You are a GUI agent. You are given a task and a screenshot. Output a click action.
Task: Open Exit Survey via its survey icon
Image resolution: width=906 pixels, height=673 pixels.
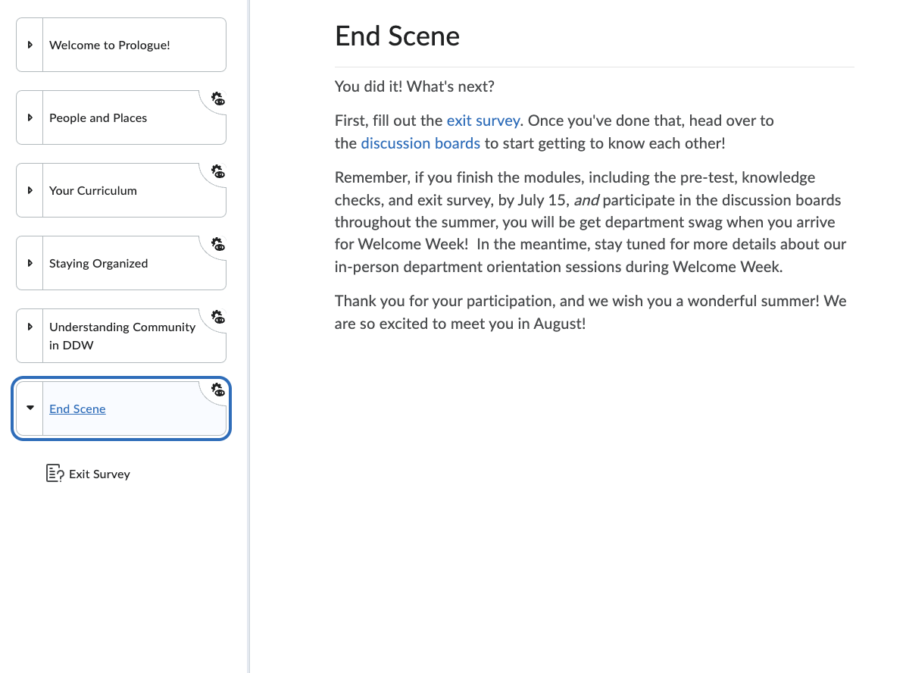[54, 473]
